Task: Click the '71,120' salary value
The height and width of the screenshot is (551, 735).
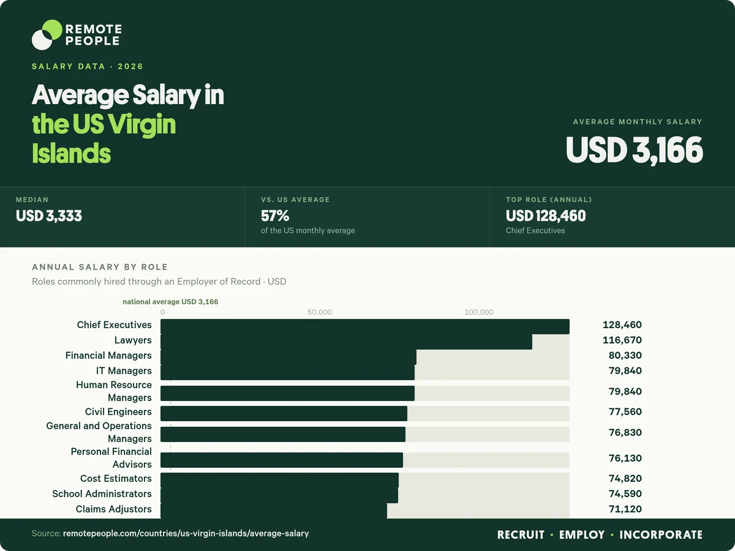Action: point(625,509)
